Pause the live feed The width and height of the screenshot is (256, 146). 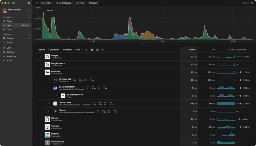point(252,3)
